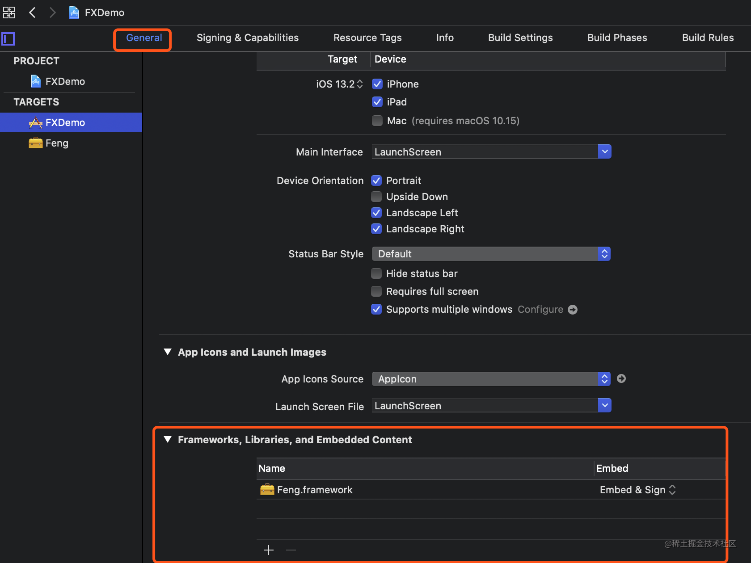Image resolution: width=751 pixels, height=563 pixels.
Task: Change the Embed & Sign option
Action: (x=638, y=490)
